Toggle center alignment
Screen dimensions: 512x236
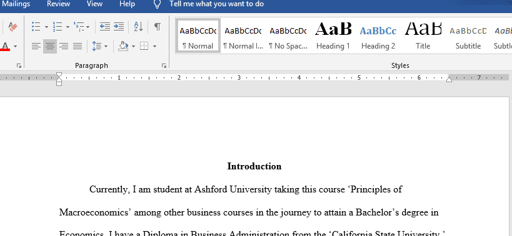tap(50, 46)
